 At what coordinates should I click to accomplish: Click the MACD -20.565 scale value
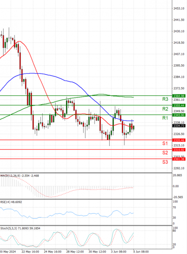pos(178,197)
